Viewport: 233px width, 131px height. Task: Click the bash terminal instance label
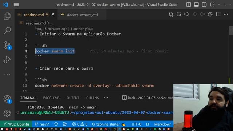148,98
